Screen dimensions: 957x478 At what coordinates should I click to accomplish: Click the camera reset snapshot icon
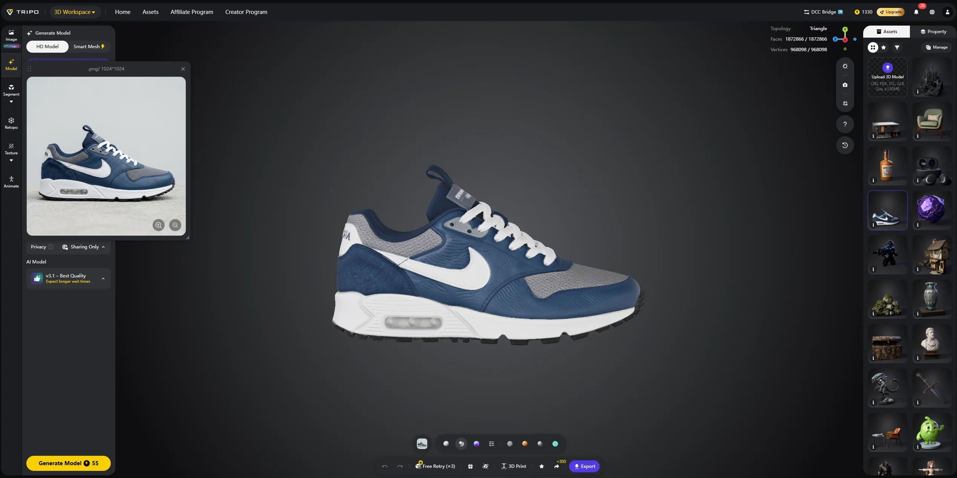[845, 85]
